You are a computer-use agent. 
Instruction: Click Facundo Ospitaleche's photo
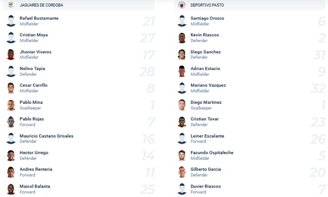[182, 155]
